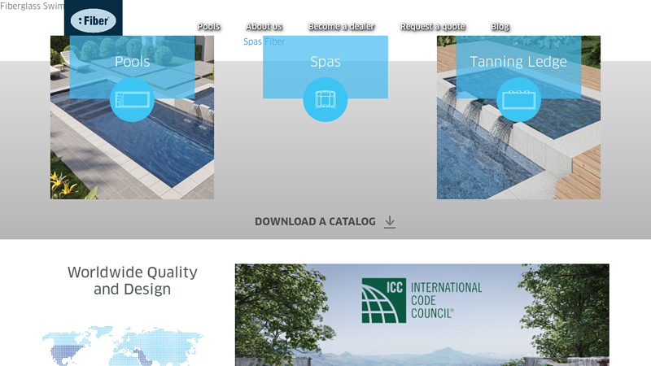Click the Fiberglass Swim text at top
651x366 pixels.
32,7
